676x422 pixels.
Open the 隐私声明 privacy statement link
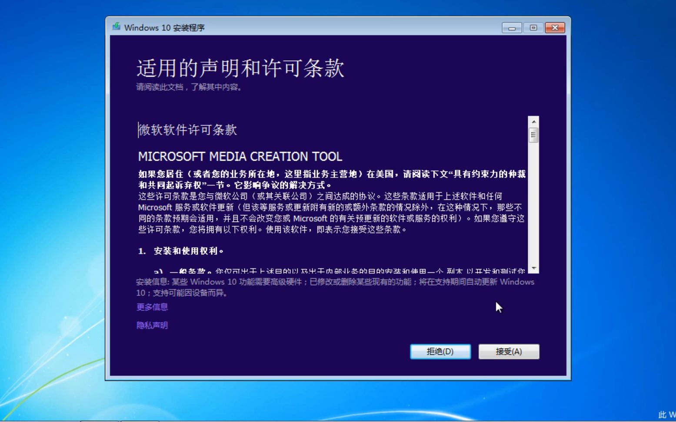coord(152,325)
